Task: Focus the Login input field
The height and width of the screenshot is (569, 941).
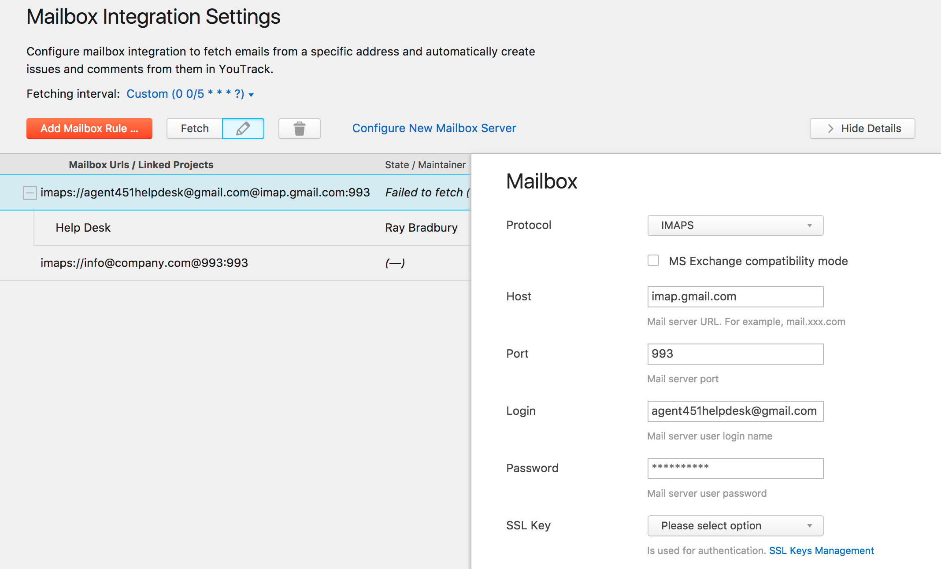Action: click(735, 411)
